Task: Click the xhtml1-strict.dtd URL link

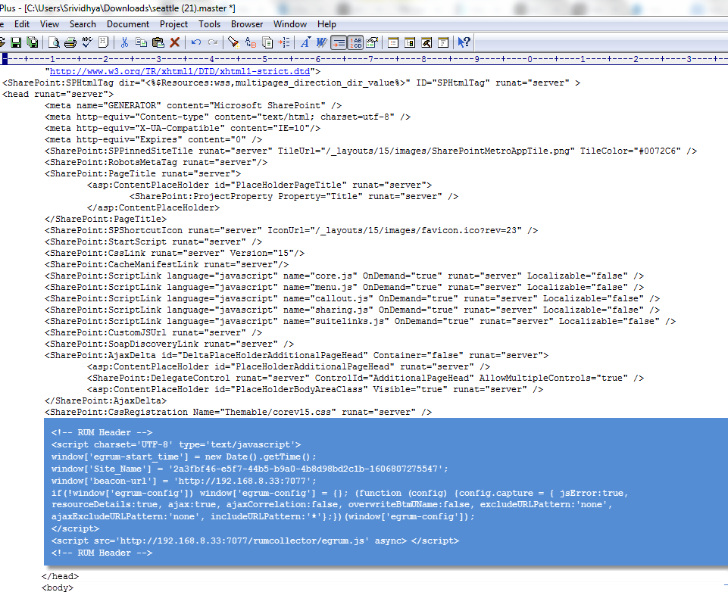Action: click(x=180, y=71)
